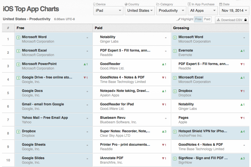Open the Date dropdown showing Nov 19, 2014
This screenshot has height=167, width=251.
click(234, 11)
